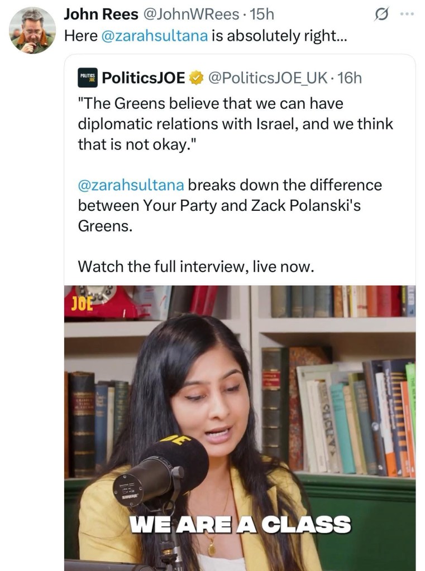Click the PoliticsJOE account name
The image size is (425, 571).
tap(144, 79)
